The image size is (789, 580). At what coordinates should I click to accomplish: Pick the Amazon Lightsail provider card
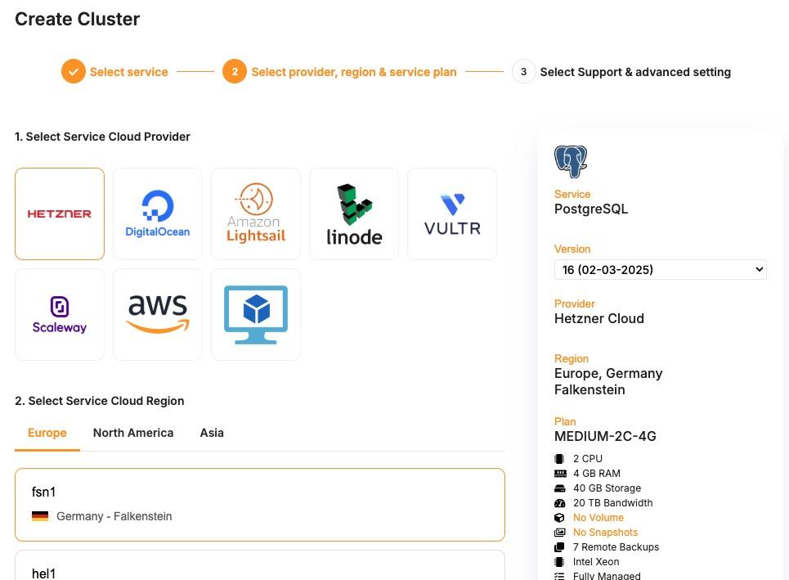click(x=256, y=214)
